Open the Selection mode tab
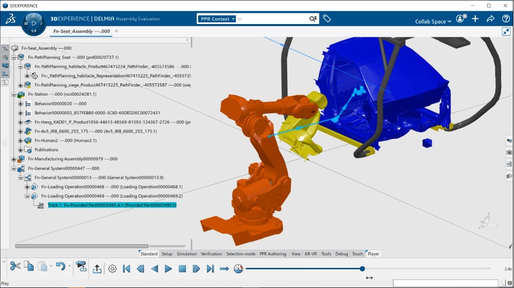Image resolution: width=514 pixels, height=288 pixels. coord(240,254)
